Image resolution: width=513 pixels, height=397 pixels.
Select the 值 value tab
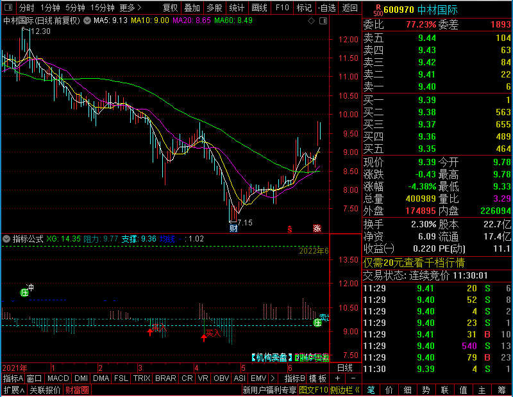(463, 390)
